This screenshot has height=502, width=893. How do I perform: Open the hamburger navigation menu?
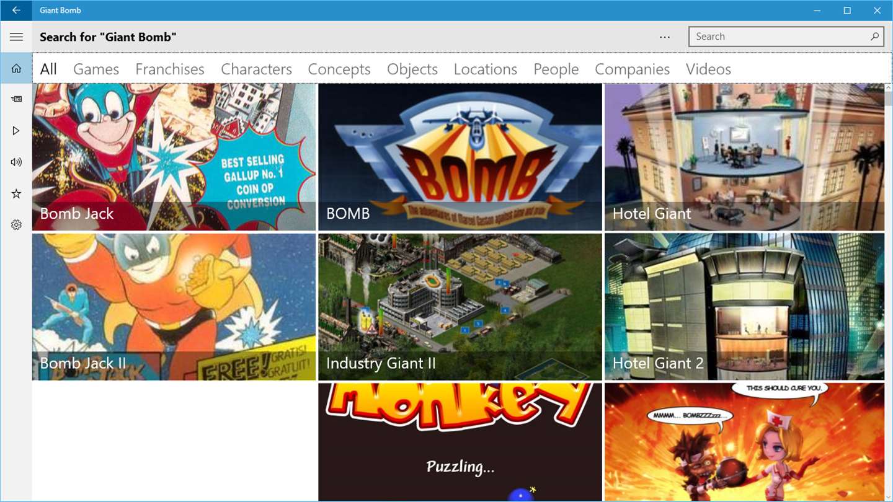[x=16, y=37]
